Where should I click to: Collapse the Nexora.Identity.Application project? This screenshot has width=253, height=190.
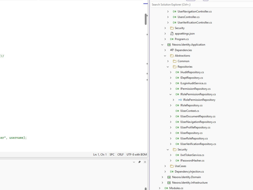click(x=162, y=45)
